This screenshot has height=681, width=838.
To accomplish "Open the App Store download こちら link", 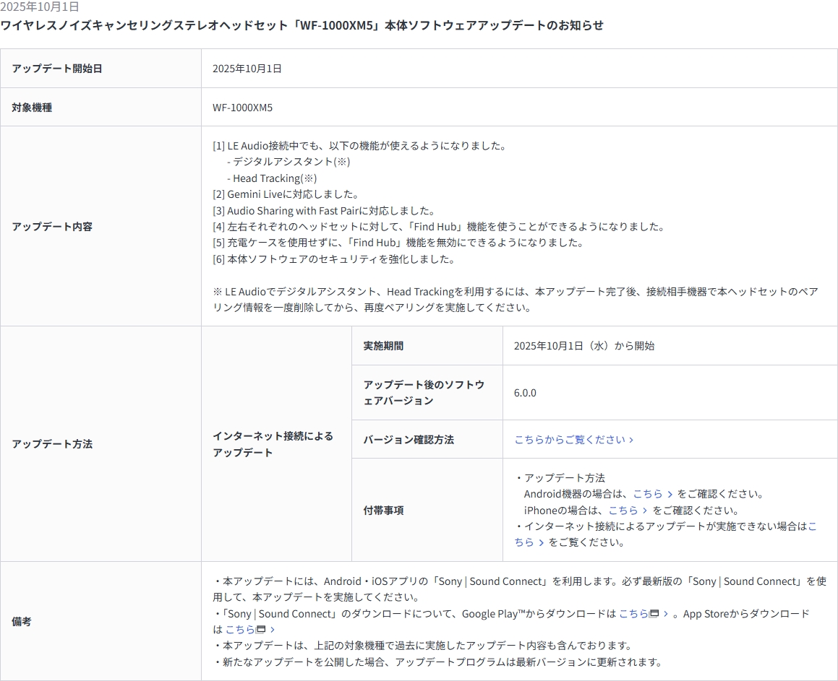I will point(240,630).
